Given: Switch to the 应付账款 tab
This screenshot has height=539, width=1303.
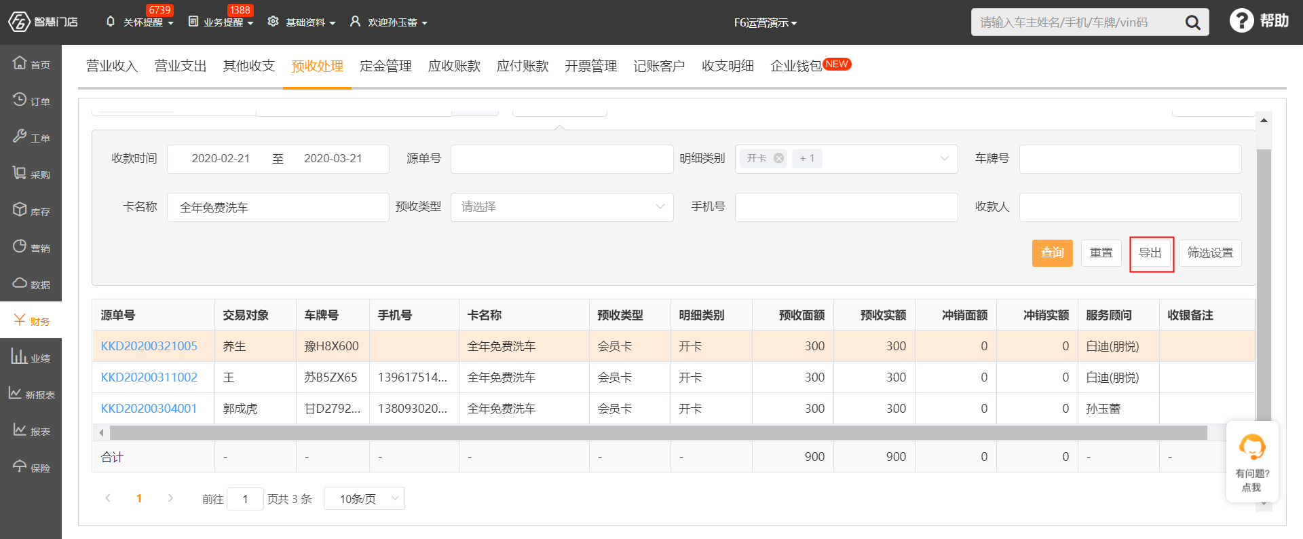Looking at the screenshot, I should click(523, 66).
